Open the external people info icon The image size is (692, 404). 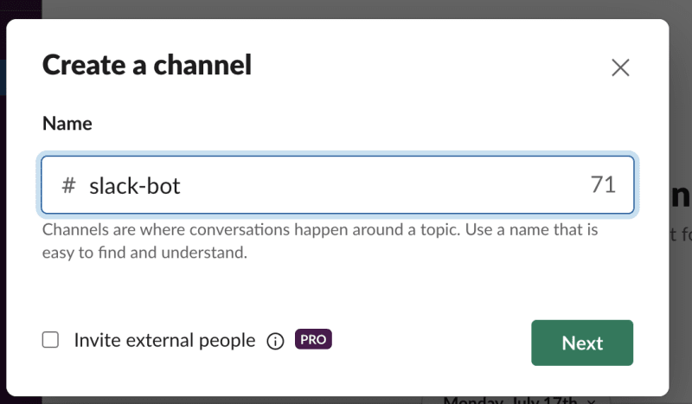(275, 341)
